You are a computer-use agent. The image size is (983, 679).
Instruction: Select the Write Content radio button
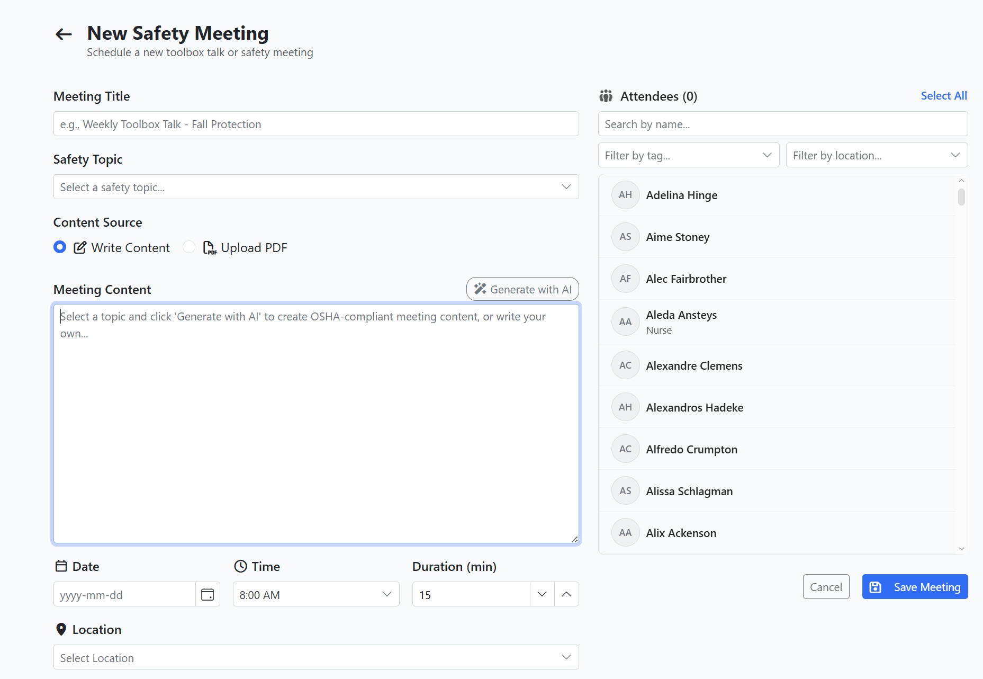click(60, 247)
